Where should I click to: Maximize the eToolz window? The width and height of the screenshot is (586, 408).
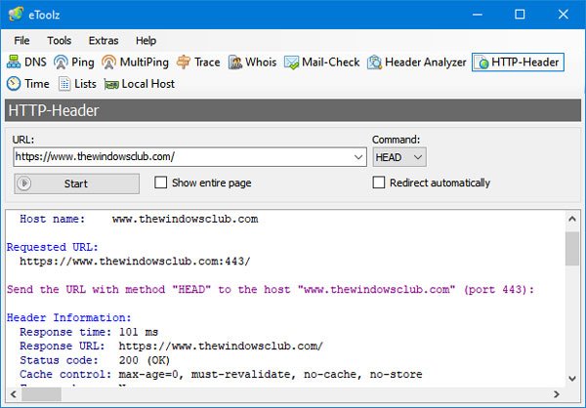point(520,15)
